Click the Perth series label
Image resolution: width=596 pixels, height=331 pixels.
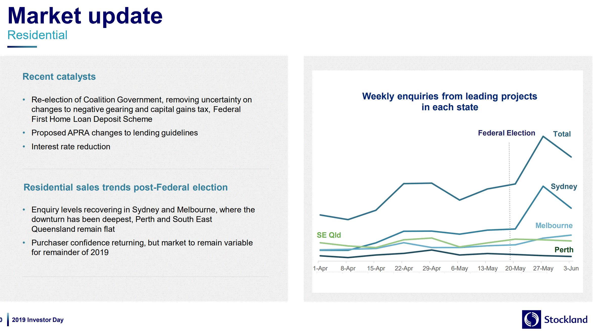564,250
